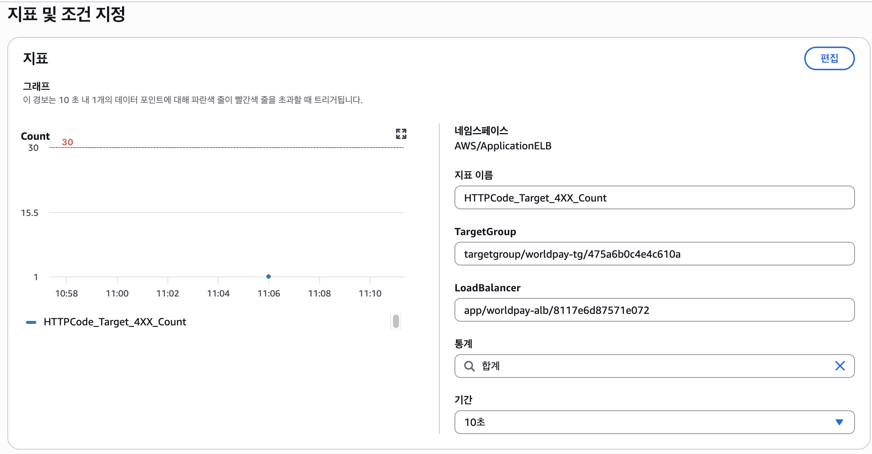Click the red dashed threshold line
Screen dimensions: 872x454
(227, 148)
